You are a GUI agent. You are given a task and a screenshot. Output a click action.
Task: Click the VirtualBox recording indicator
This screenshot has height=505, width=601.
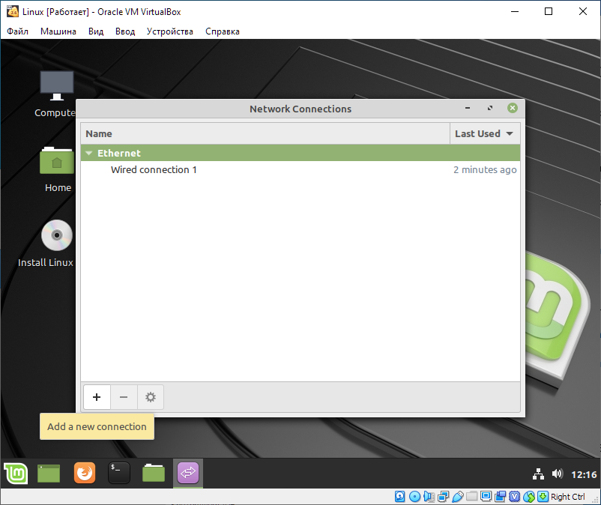500,497
